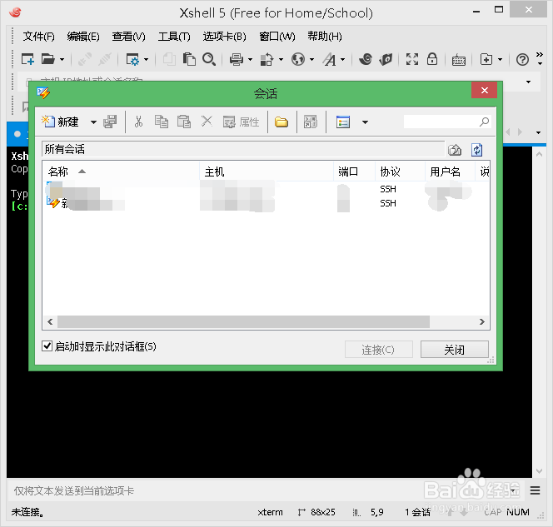The image size is (553, 527).
Task: Click the Delete X icon in Sessions dialog
Action: pyautogui.click(x=207, y=122)
